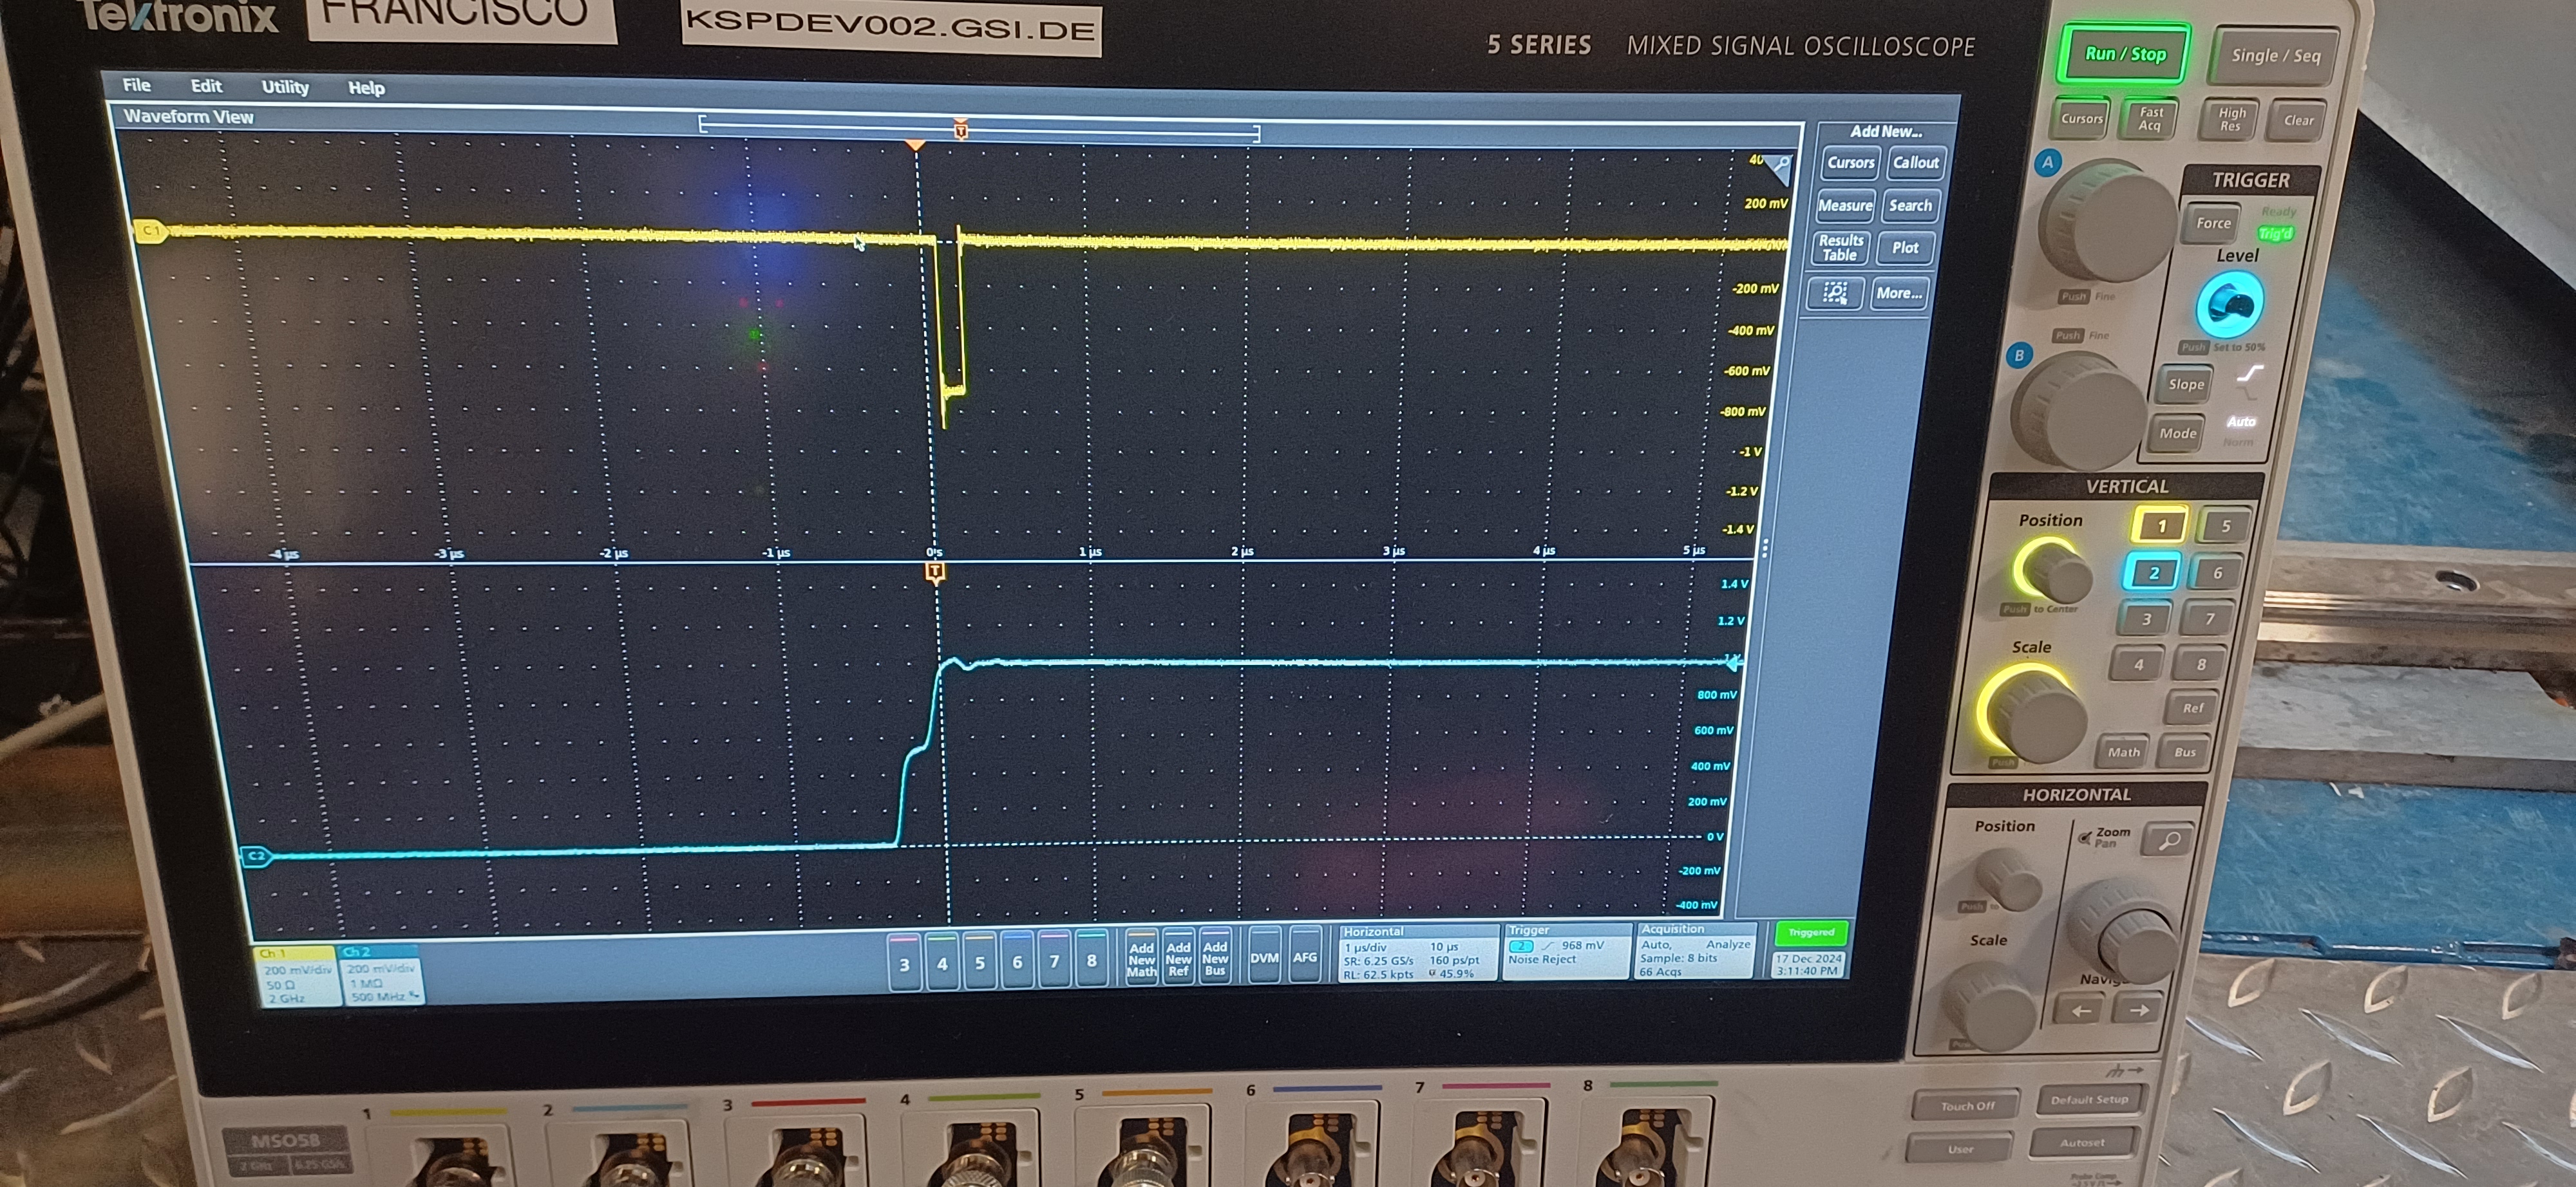Open the Utility menu
This screenshot has height=1187, width=2576.
[285, 87]
